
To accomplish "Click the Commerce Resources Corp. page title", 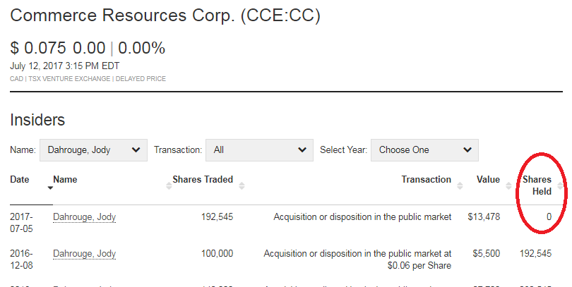I will pyautogui.click(x=165, y=16).
